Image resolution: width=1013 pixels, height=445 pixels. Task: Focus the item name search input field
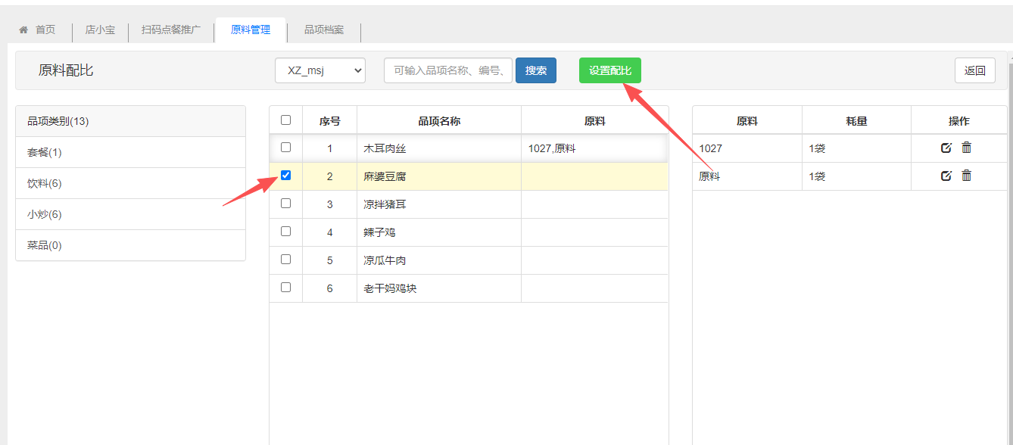tap(447, 70)
